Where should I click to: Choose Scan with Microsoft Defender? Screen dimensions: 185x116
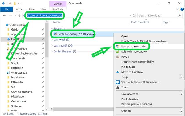[140, 82]
